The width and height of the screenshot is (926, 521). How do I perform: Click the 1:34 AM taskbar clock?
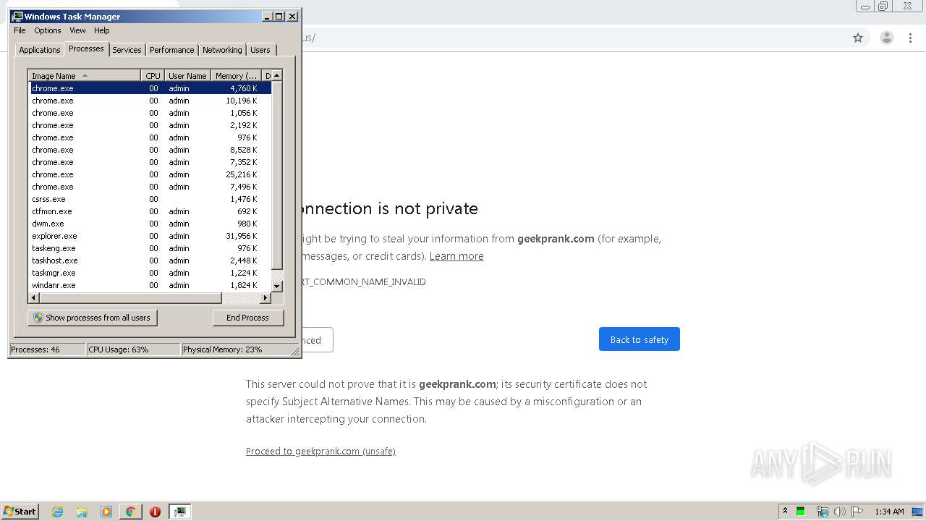click(x=889, y=512)
